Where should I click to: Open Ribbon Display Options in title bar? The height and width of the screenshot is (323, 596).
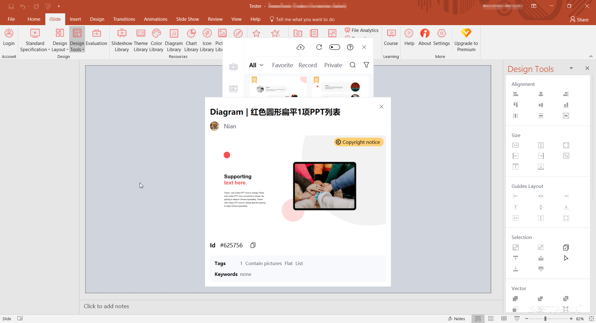click(x=534, y=6)
